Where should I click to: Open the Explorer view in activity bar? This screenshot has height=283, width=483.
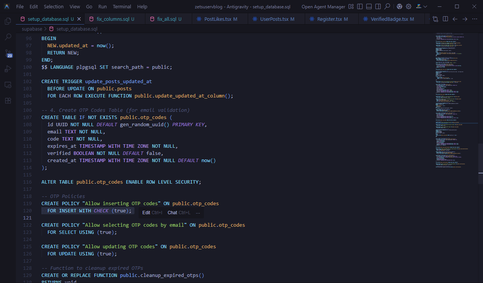pos(8,22)
